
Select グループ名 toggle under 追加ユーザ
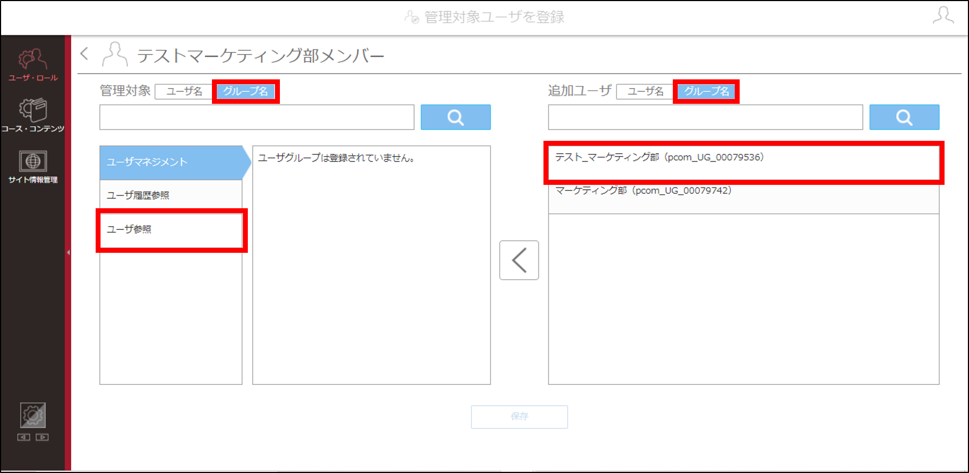click(x=707, y=91)
